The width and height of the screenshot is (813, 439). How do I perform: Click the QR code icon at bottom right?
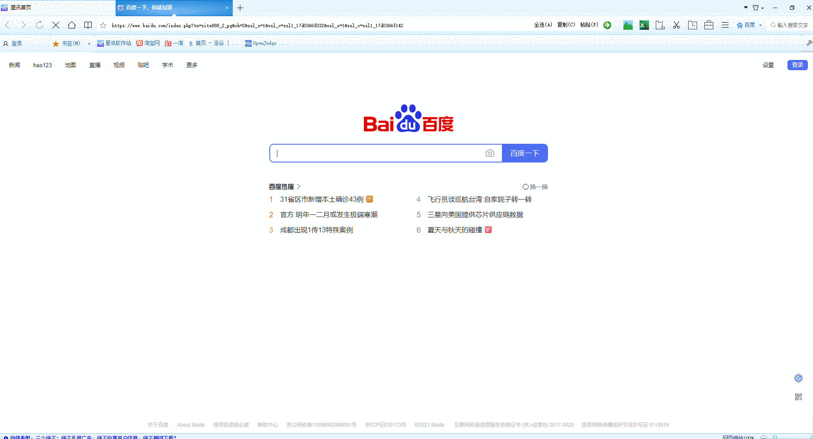point(798,396)
